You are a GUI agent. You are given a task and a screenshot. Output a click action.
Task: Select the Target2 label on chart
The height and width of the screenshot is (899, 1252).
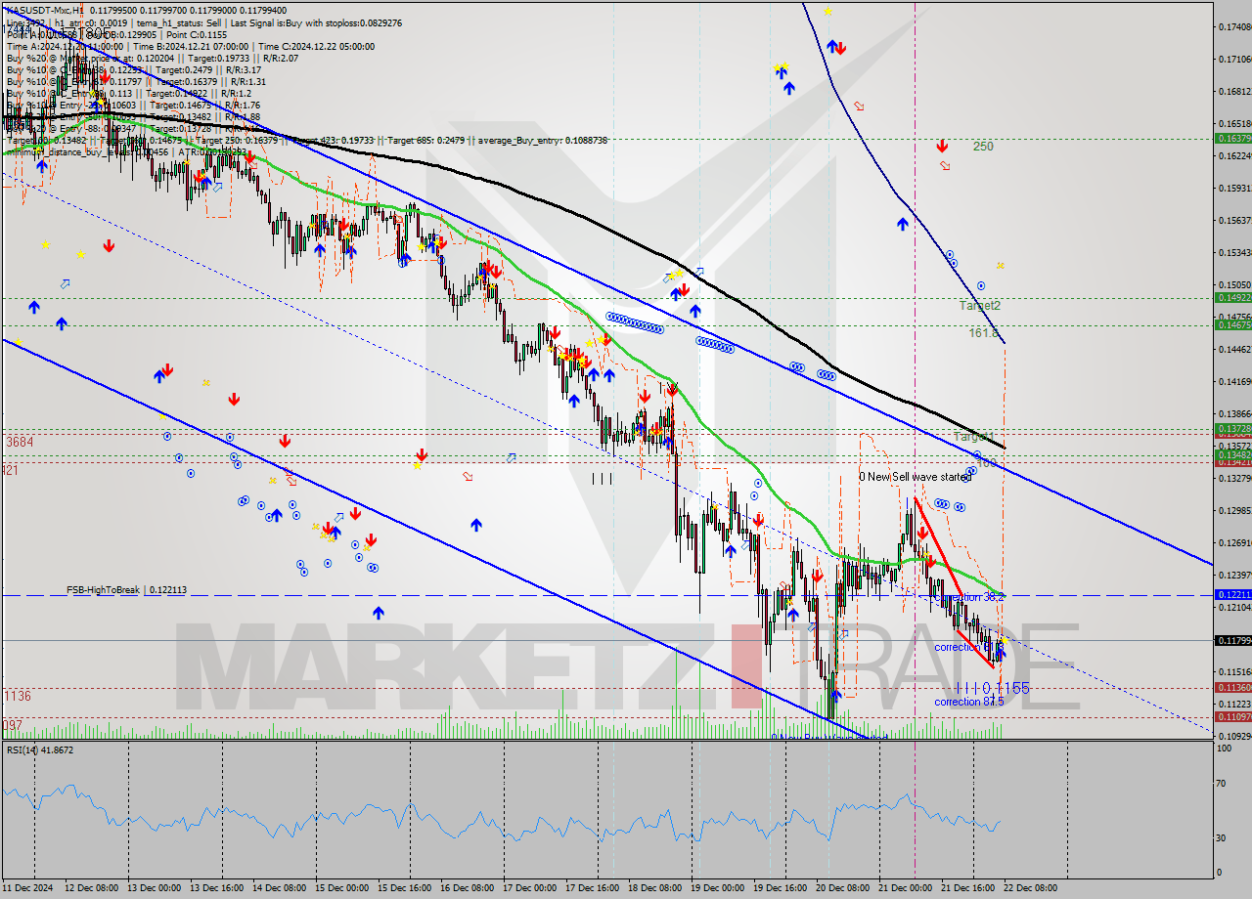[x=979, y=305]
